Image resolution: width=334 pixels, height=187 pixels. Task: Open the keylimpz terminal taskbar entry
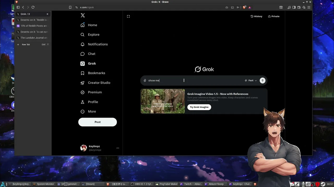[x=19, y=184]
